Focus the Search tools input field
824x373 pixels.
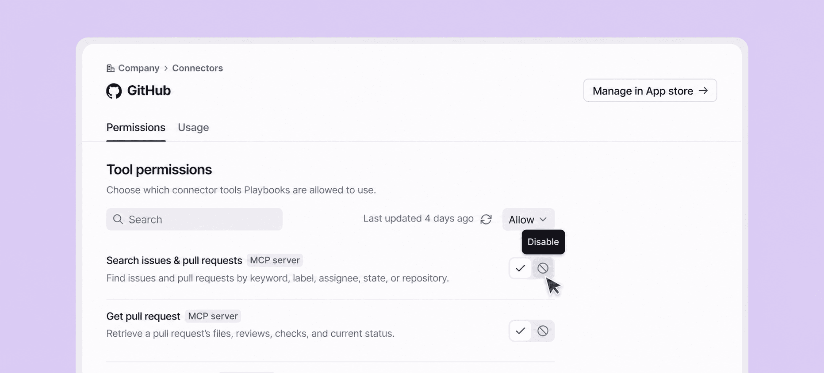point(194,219)
